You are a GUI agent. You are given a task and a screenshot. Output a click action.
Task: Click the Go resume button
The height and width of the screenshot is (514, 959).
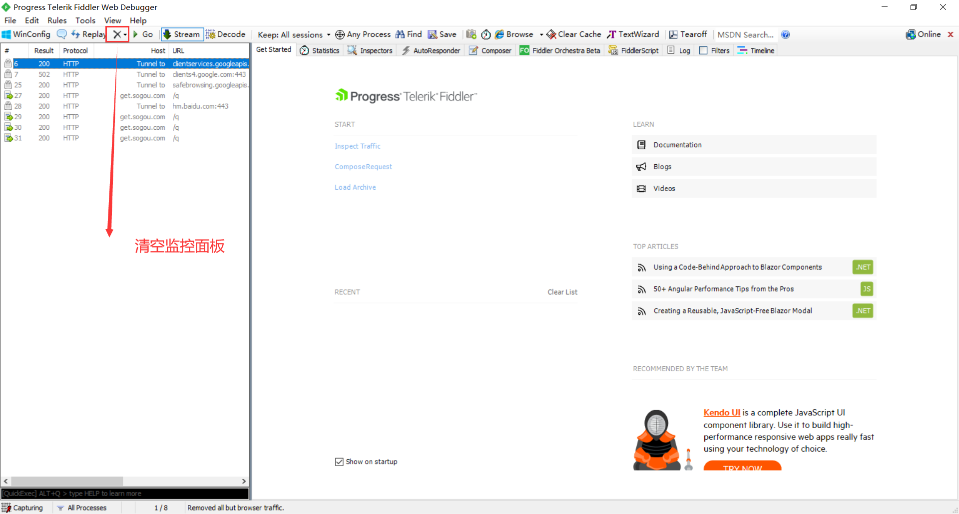click(x=143, y=34)
